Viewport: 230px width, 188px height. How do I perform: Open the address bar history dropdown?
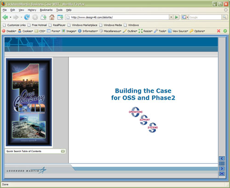click(171, 17)
